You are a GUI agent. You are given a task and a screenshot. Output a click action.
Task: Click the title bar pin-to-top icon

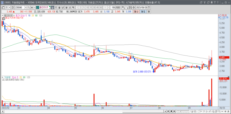coord(205,2)
